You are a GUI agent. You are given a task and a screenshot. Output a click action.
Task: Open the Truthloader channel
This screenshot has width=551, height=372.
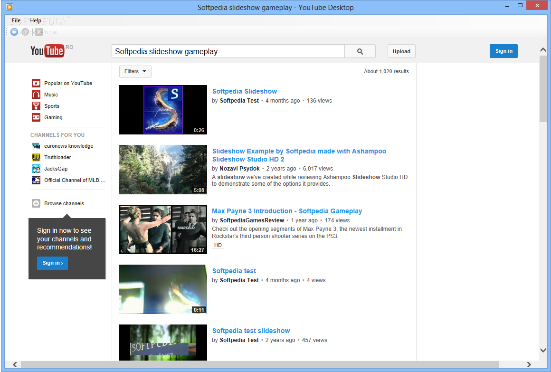[57, 157]
